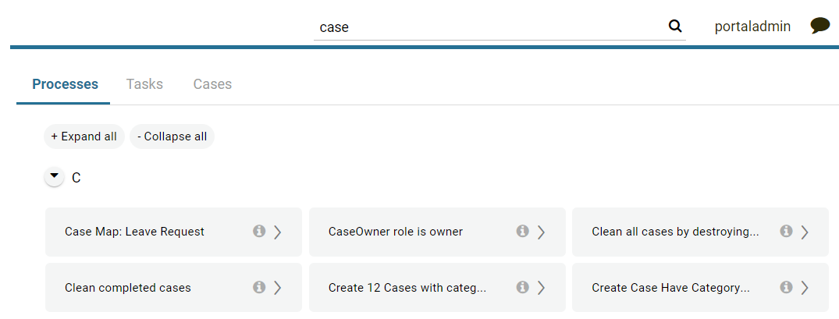
Task: Click chevron arrow on CaseOwner role is owner
Action: (x=540, y=232)
